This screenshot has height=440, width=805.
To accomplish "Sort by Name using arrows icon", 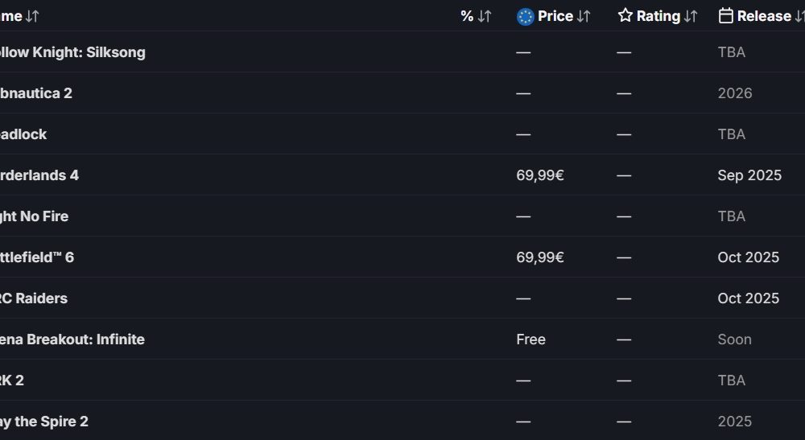I will coord(32,16).
